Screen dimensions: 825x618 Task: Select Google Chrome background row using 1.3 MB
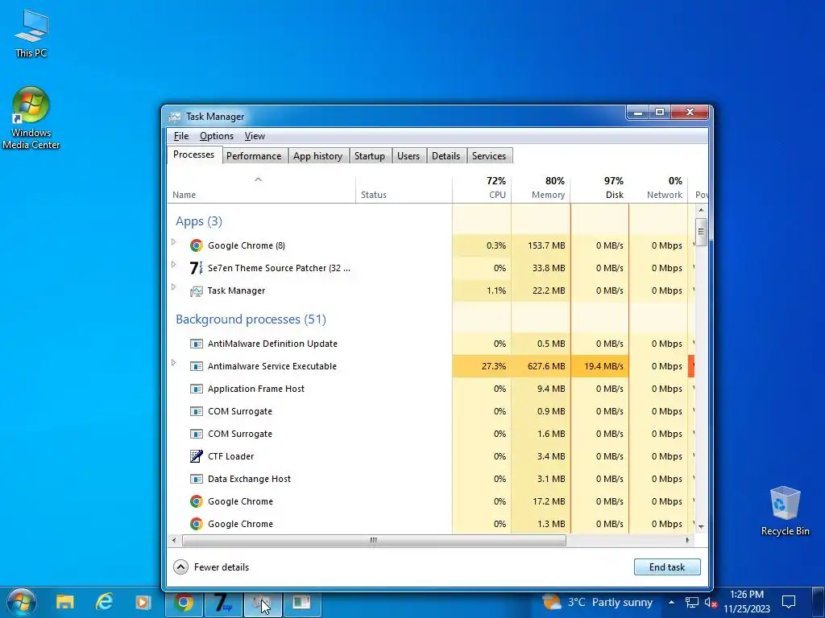(x=431, y=524)
